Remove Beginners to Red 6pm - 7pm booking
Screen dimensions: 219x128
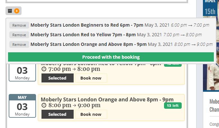[19, 25]
